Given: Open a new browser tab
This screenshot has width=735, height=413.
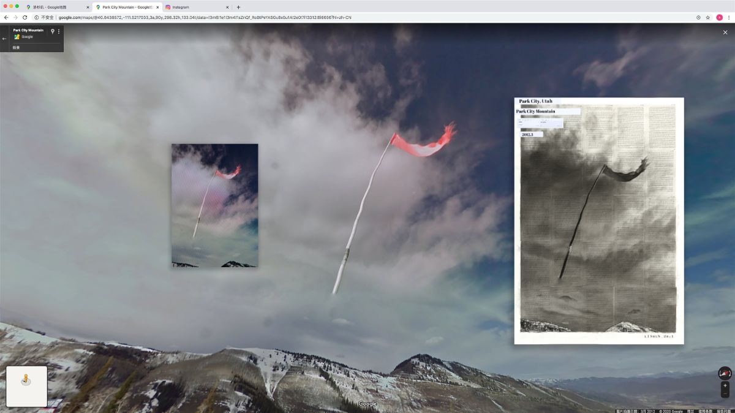Looking at the screenshot, I should coord(238,7).
